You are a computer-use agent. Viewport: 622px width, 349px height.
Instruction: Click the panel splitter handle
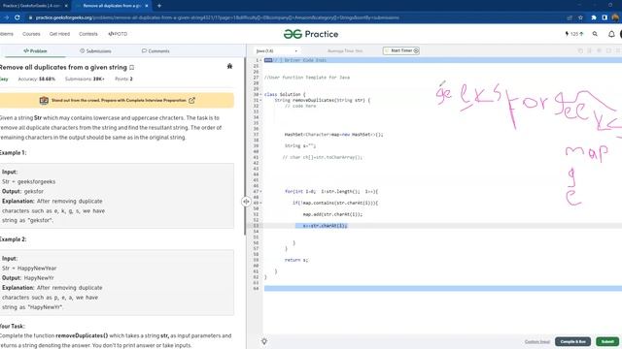click(x=246, y=202)
